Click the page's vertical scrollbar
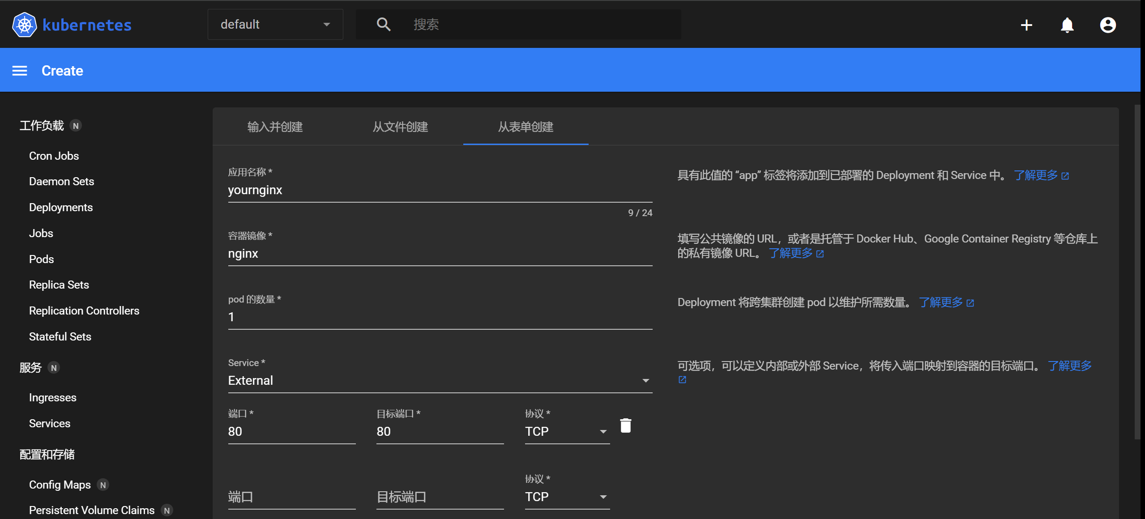Viewport: 1145px width, 519px height. click(x=1137, y=272)
